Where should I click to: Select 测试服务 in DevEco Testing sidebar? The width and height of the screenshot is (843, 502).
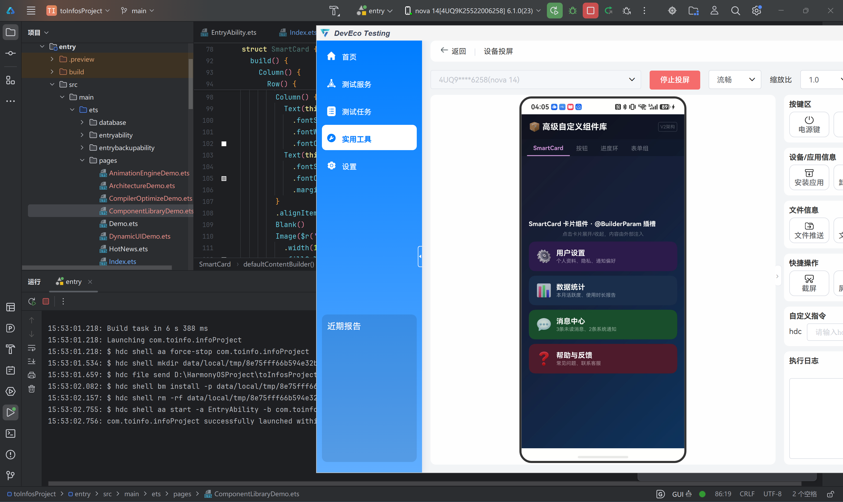pyautogui.click(x=369, y=84)
